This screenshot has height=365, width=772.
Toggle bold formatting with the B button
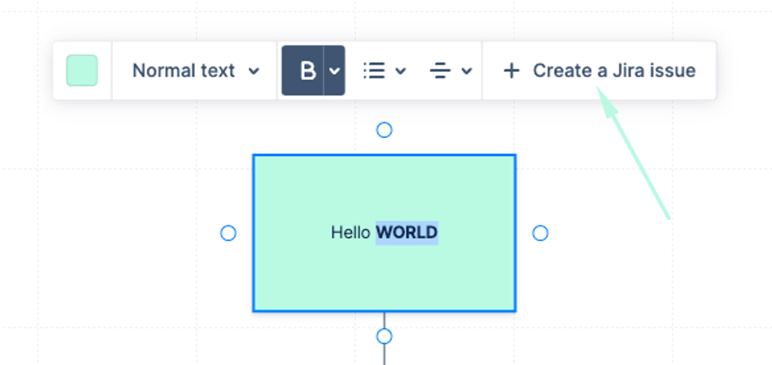point(303,70)
